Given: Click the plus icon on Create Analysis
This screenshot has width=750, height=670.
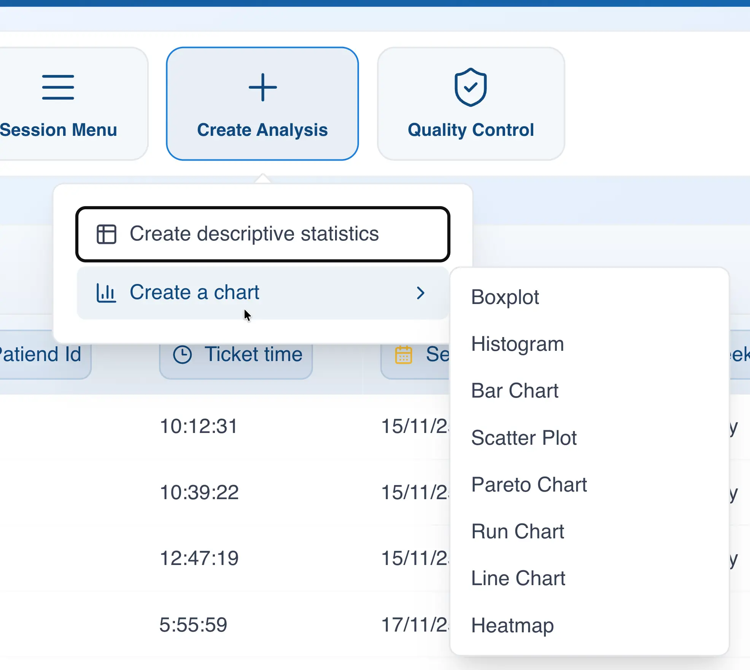Looking at the screenshot, I should point(263,87).
